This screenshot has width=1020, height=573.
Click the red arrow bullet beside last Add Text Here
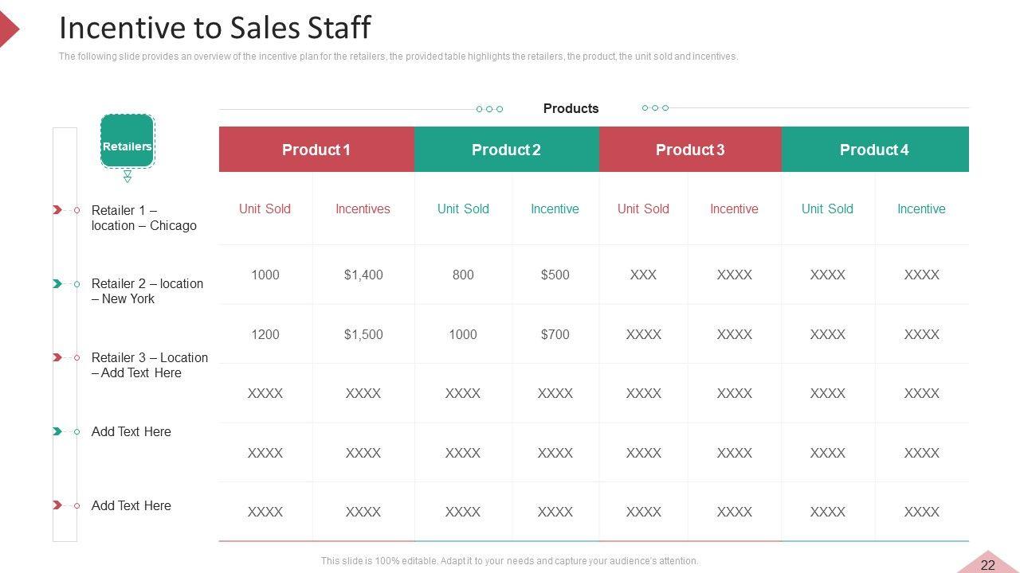[x=57, y=505]
